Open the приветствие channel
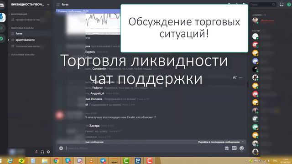This screenshot has height=164, width=292. pos(26,20)
